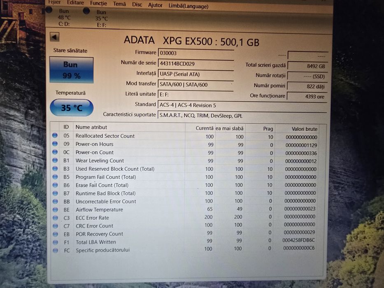384x288 pixels.
Task: Click status icon for Power-on Count
Action: click(55, 152)
